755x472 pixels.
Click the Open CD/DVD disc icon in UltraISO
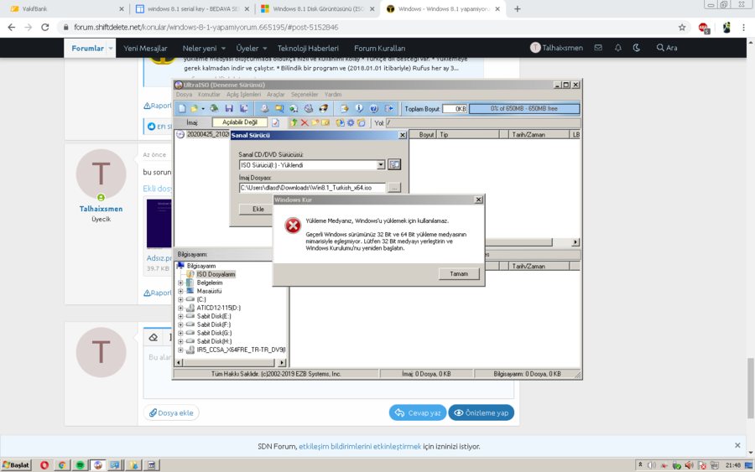[x=214, y=108]
